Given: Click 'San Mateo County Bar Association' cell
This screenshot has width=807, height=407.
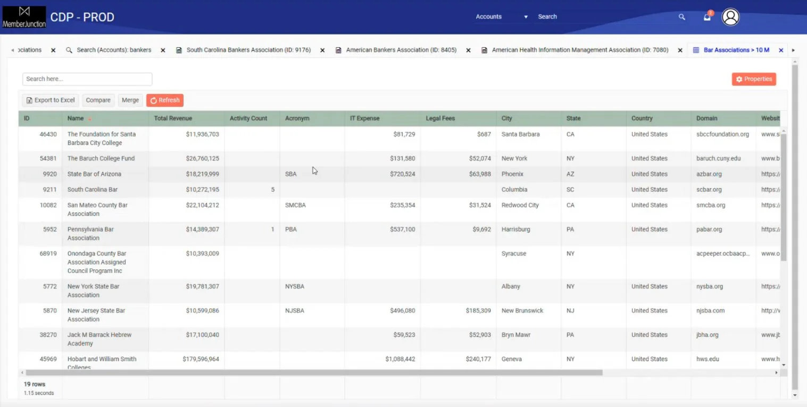Looking at the screenshot, I should pyautogui.click(x=105, y=210).
